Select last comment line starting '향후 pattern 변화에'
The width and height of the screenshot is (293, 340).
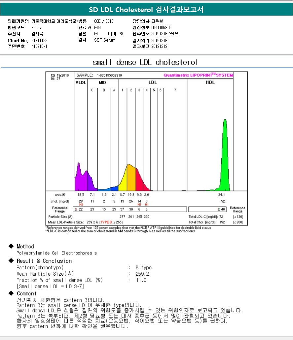[x=72, y=326]
